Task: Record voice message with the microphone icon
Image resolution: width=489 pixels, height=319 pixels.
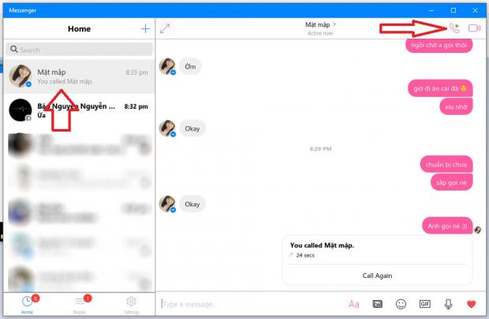Action: point(448,303)
